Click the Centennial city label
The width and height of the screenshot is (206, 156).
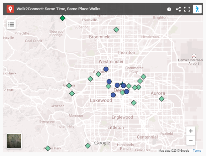tap(147, 137)
